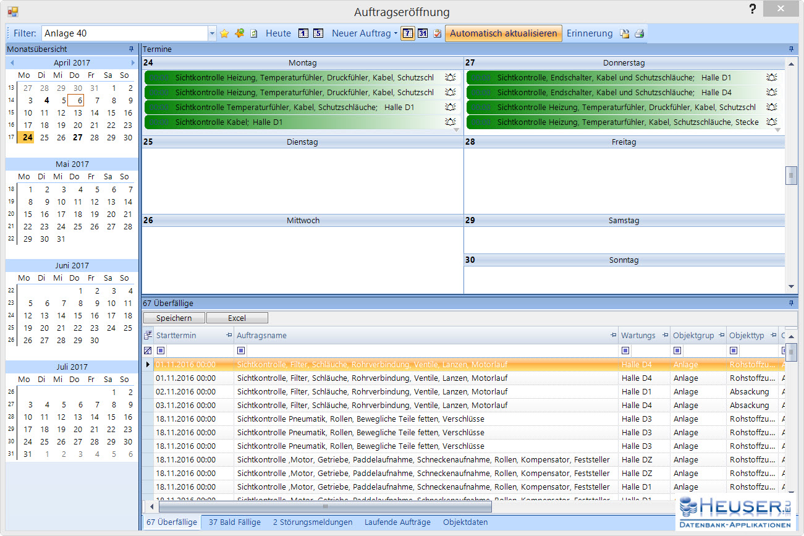Switch to the five-day work week view
The image size is (804, 536).
[x=318, y=33]
